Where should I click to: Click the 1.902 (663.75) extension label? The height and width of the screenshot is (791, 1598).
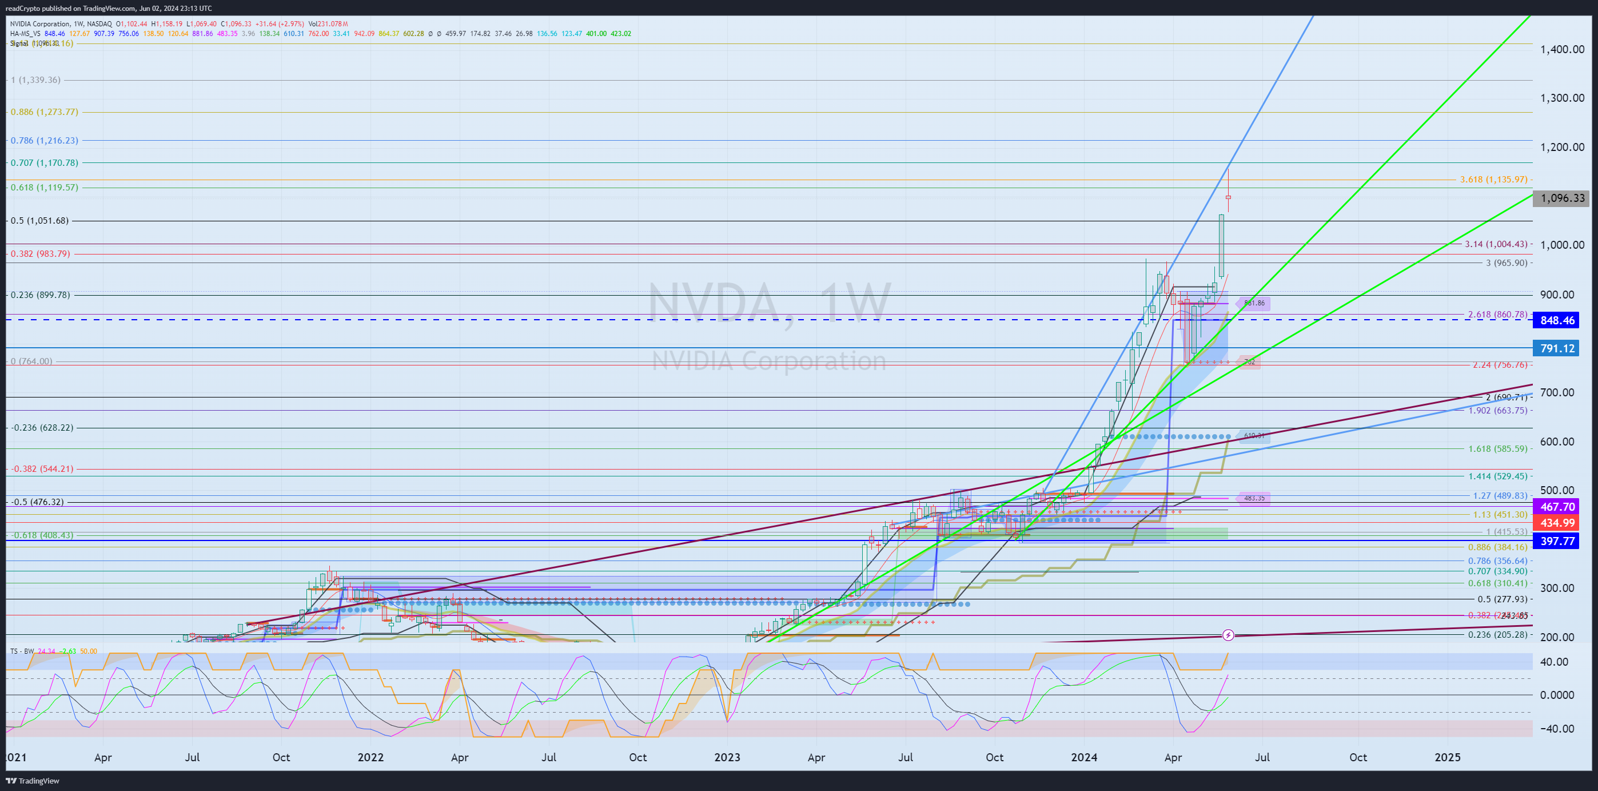[x=1497, y=410]
